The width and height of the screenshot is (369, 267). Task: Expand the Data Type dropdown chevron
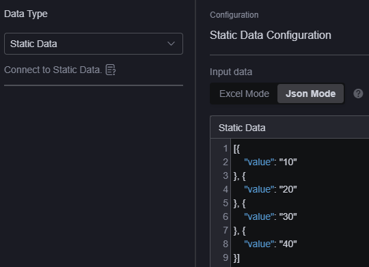point(171,44)
